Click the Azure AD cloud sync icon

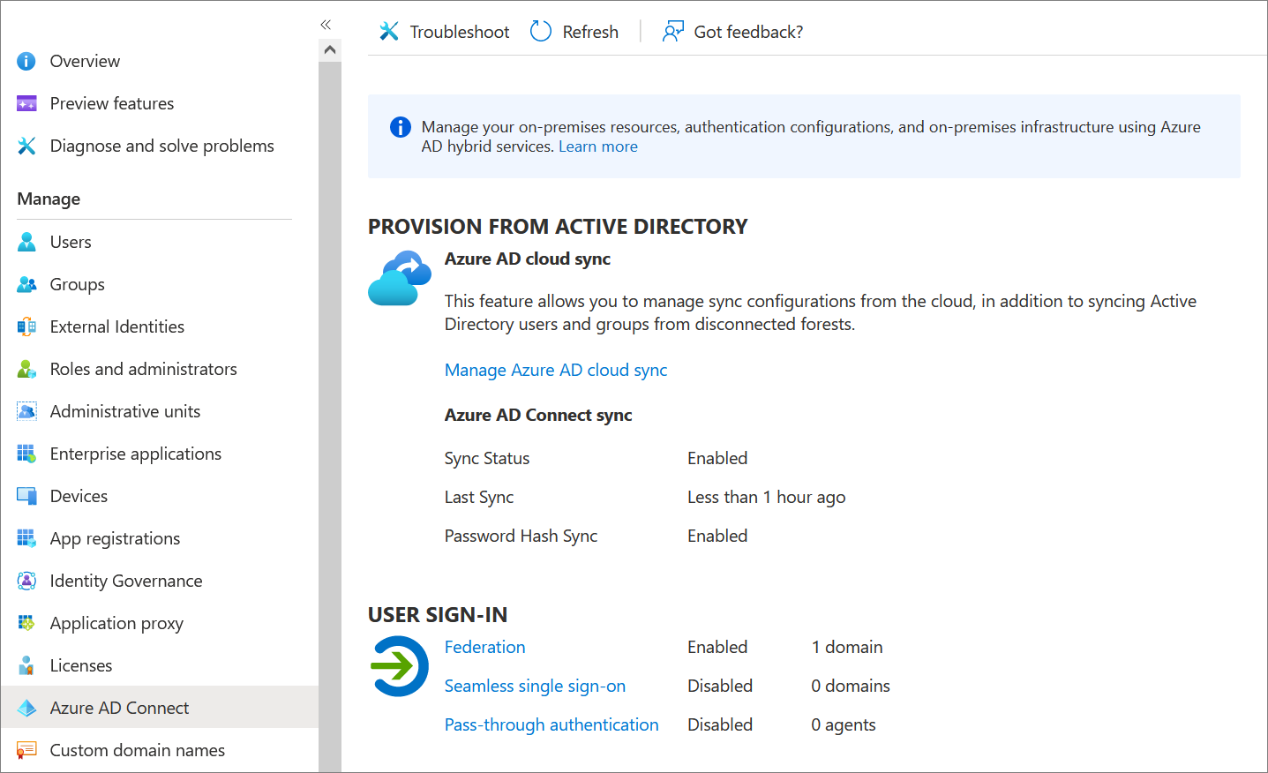pos(399,276)
